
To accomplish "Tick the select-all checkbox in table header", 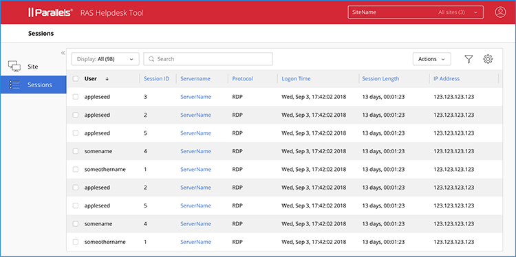I will pos(76,79).
